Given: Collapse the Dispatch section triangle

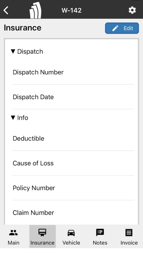Looking at the screenshot, I should coord(13,51).
